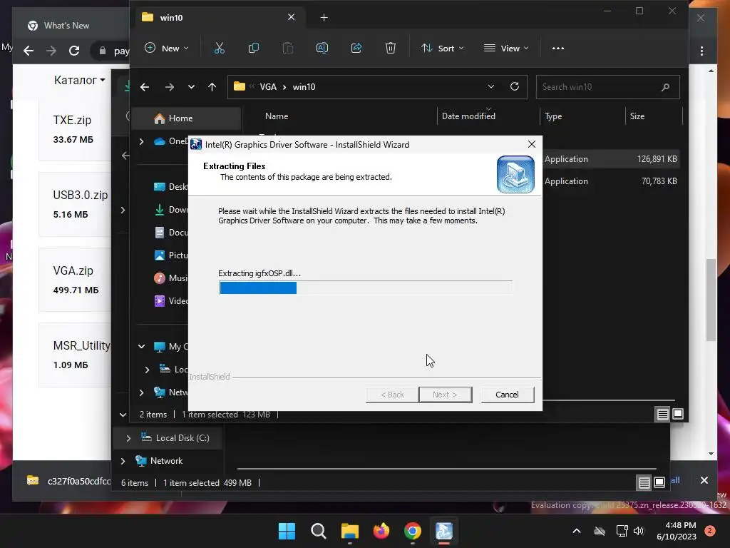Viewport: 730px width, 548px height.
Task: Open Chrome's three-dot menu
Action: click(x=701, y=51)
